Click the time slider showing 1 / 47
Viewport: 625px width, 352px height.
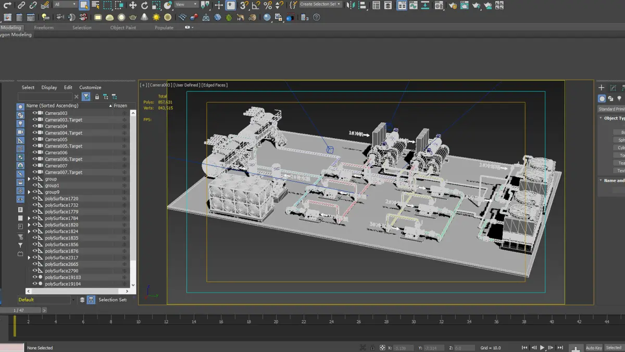19,310
